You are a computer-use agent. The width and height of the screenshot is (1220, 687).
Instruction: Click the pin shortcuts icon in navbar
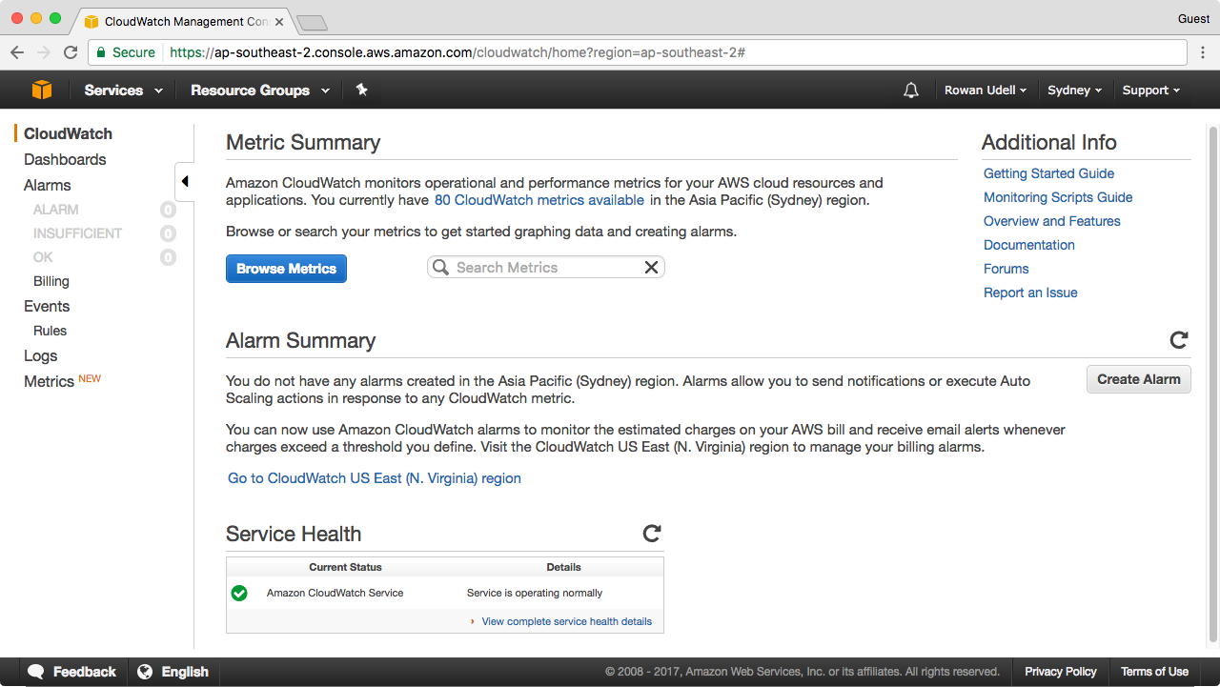tap(361, 90)
